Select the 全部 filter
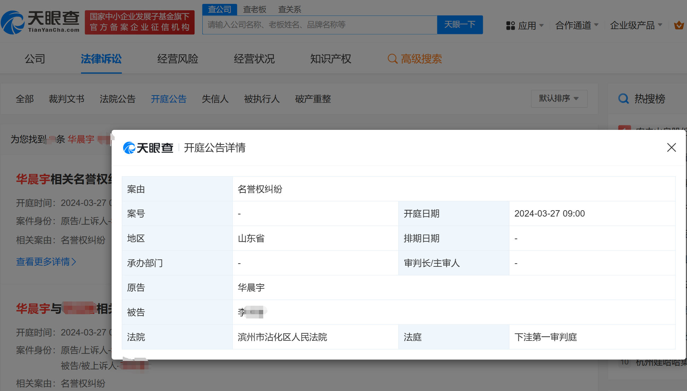This screenshot has height=391, width=687. pyautogui.click(x=25, y=99)
